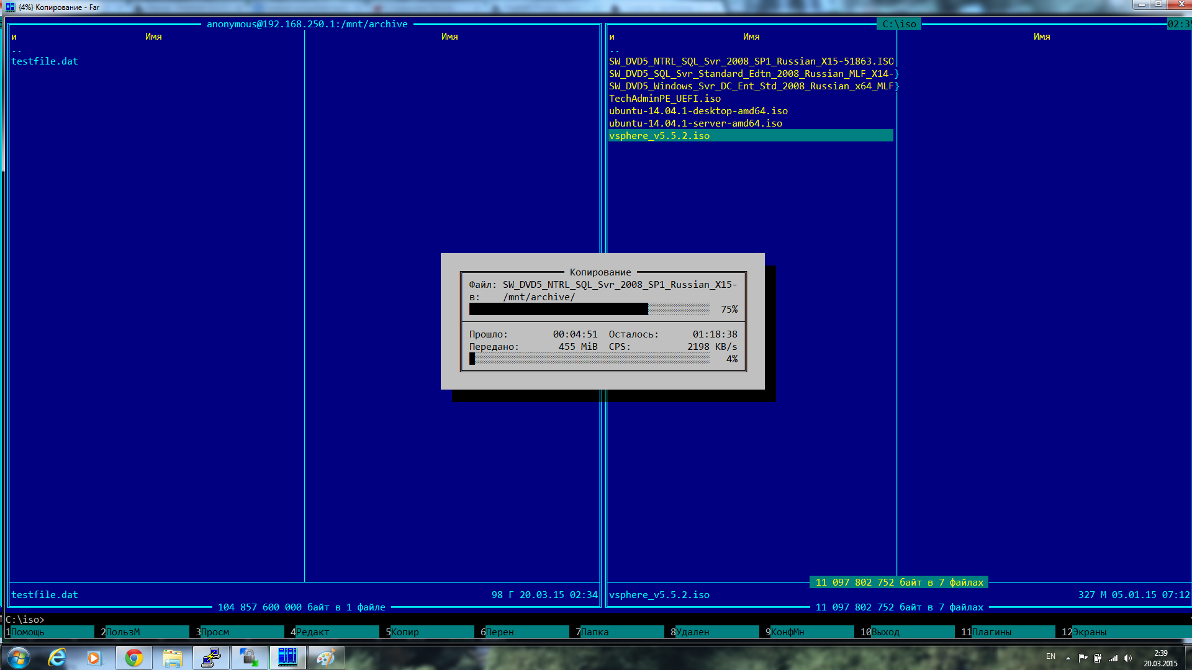Open the taskbar clock showing 2:39
The image size is (1192, 670).
1160,658
